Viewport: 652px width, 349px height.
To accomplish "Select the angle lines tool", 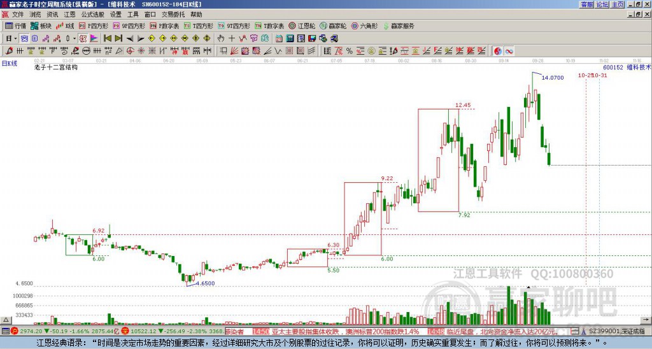I will pos(267,51).
